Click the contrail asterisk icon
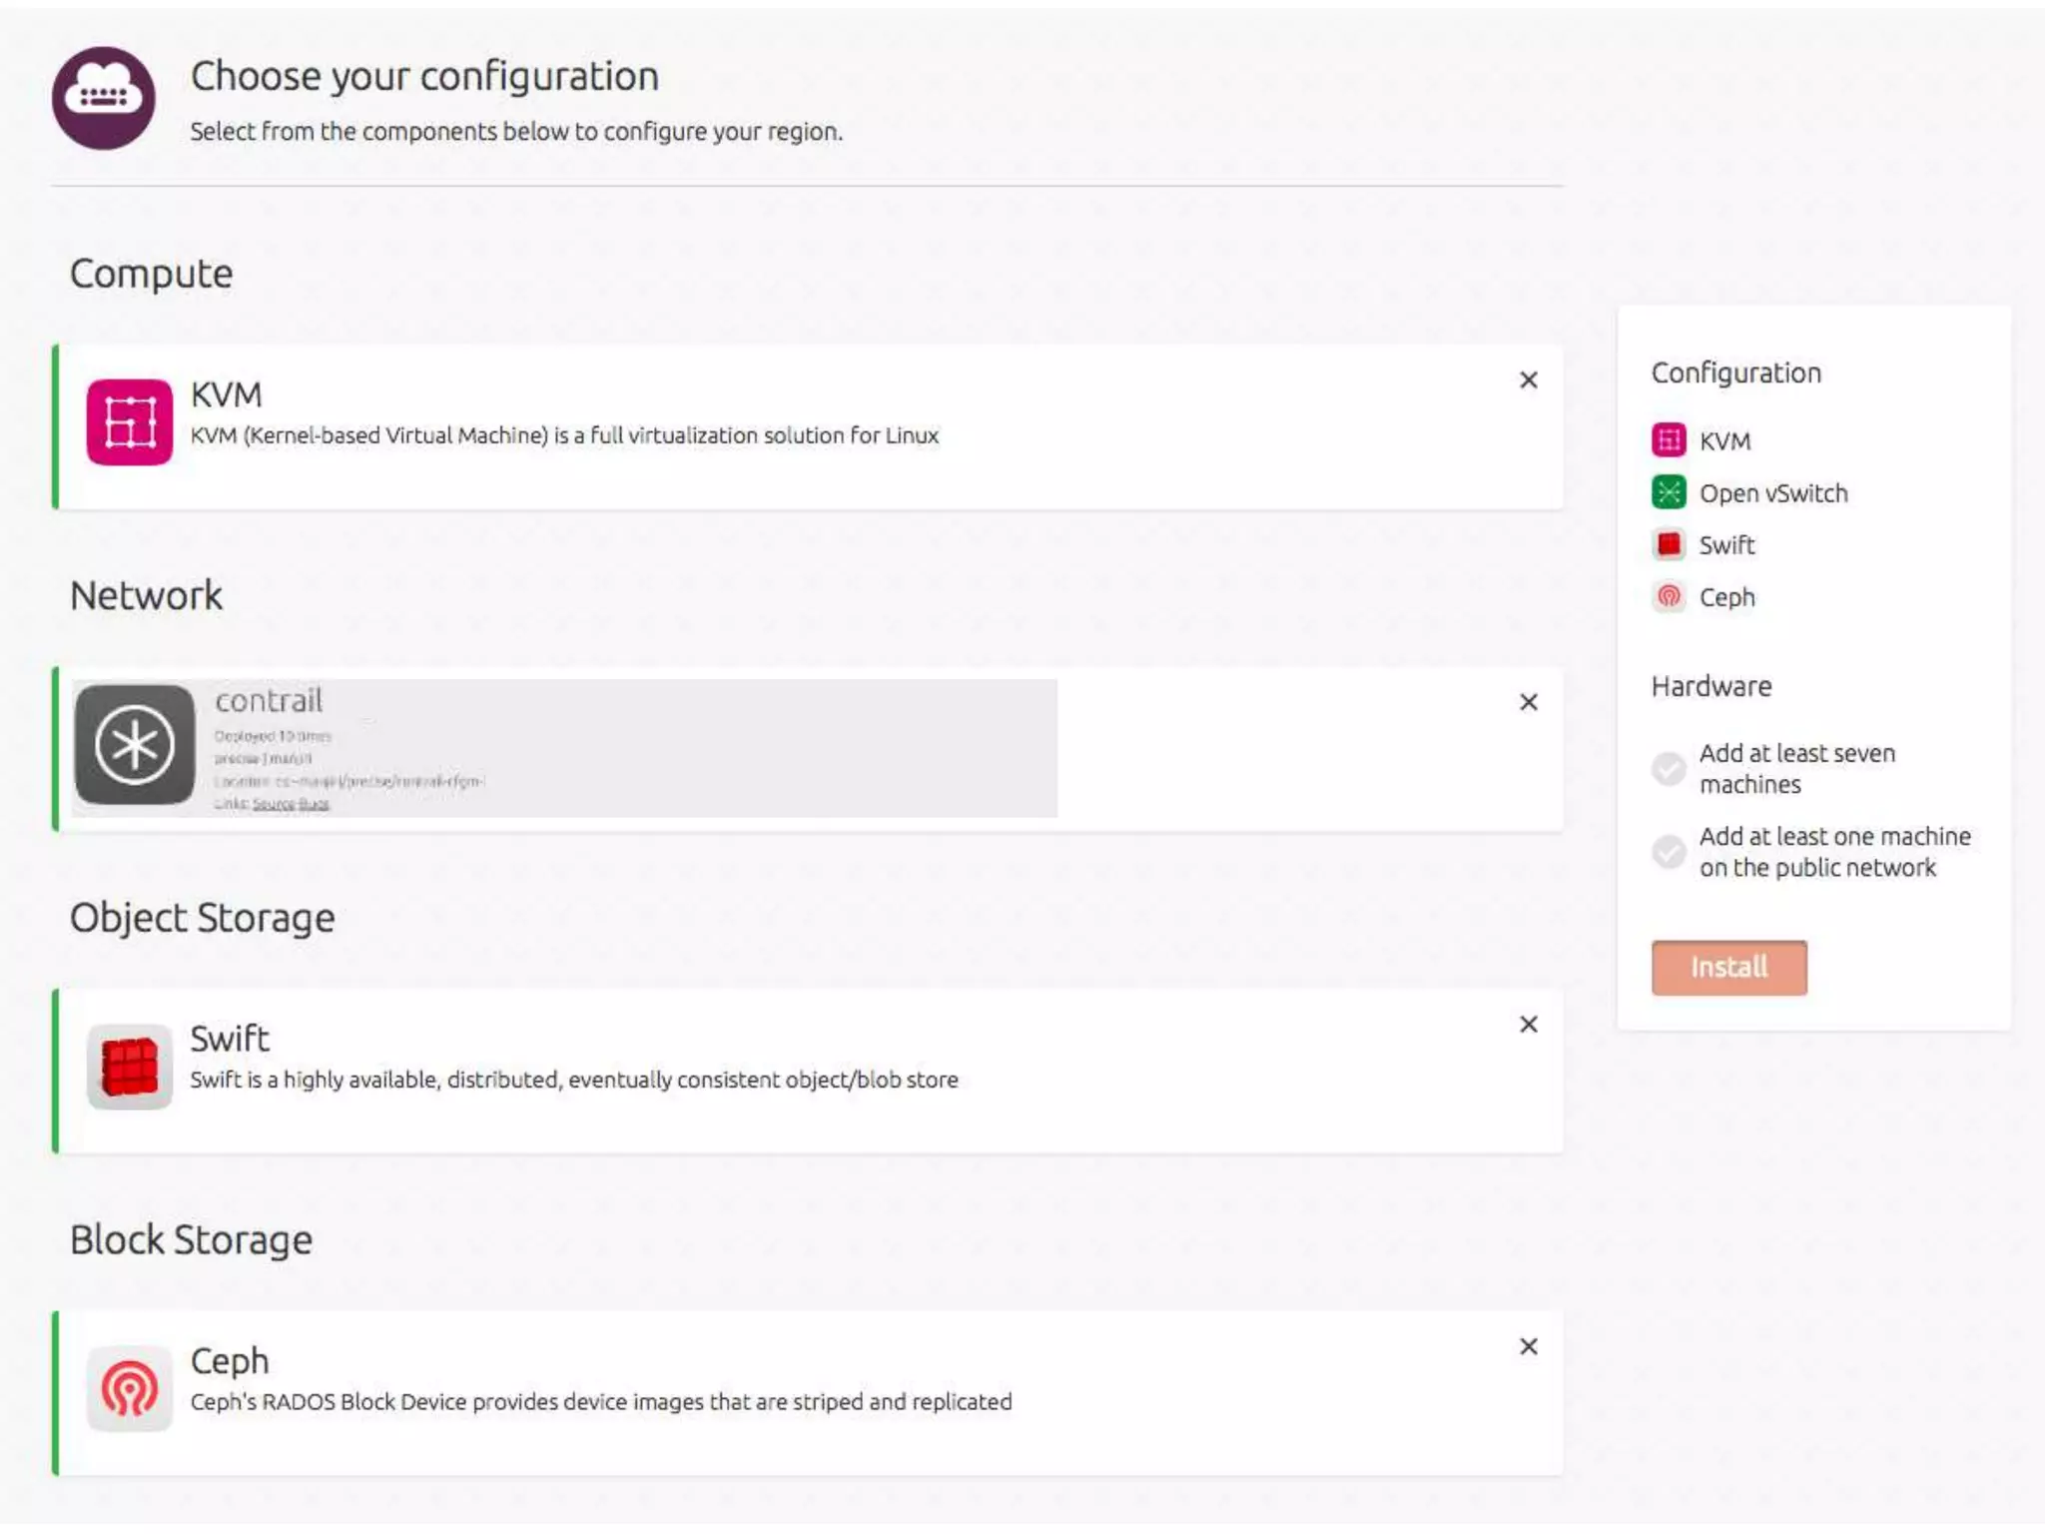2045x1534 pixels. pyautogui.click(x=135, y=745)
